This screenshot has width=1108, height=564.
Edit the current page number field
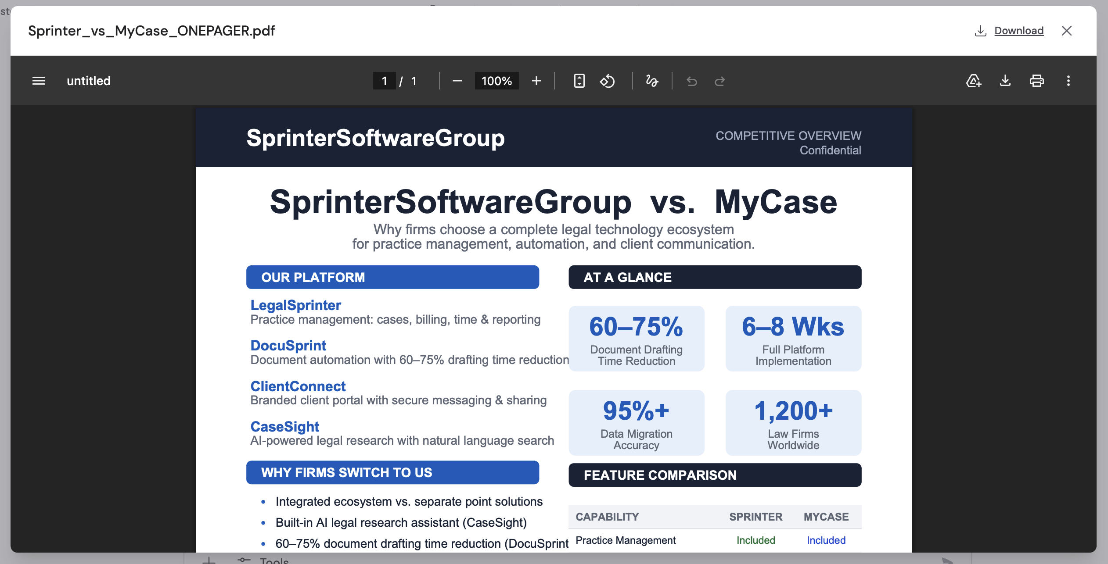tap(384, 81)
